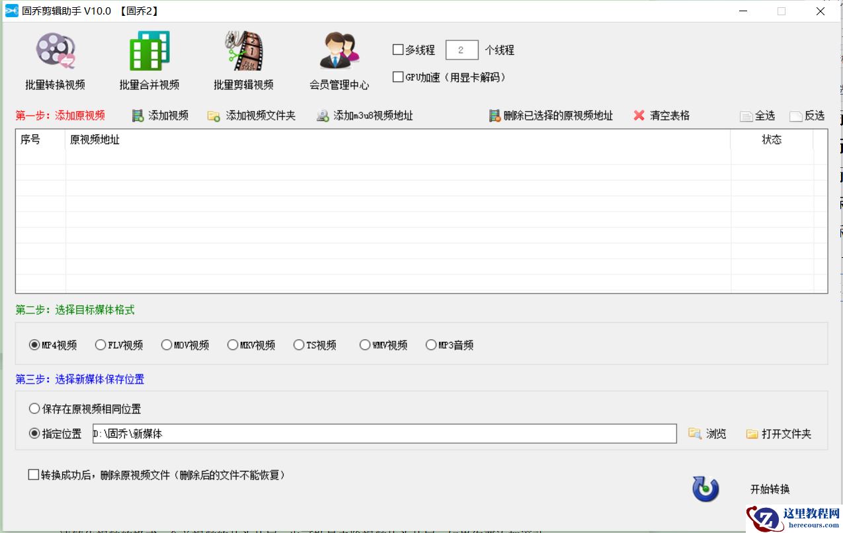843x533 pixels.
Task: Click the 浏览 browse button
Action: (708, 434)
